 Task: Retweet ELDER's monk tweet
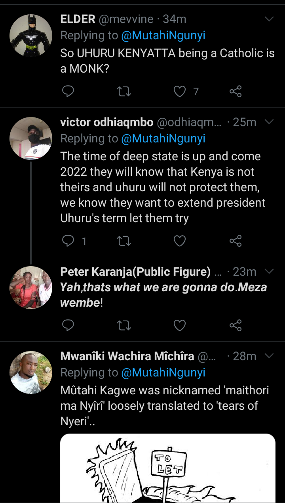124,92
